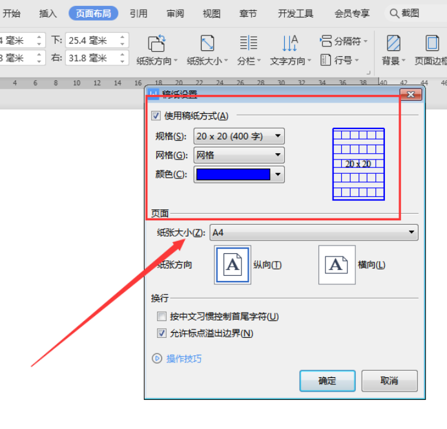447x429 pixels.
Task: Switch to the 引用 tab
Action: pyautogui.click(x=138, y=14)
